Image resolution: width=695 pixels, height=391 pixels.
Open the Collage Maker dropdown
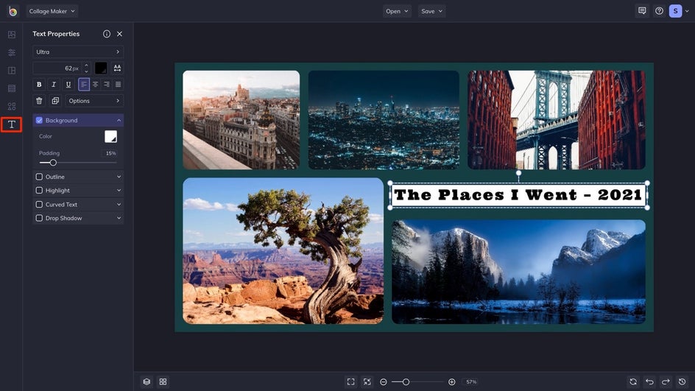coord(52,11)
